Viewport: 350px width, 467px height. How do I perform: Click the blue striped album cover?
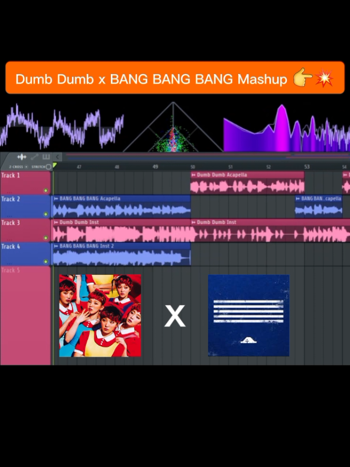249,315
